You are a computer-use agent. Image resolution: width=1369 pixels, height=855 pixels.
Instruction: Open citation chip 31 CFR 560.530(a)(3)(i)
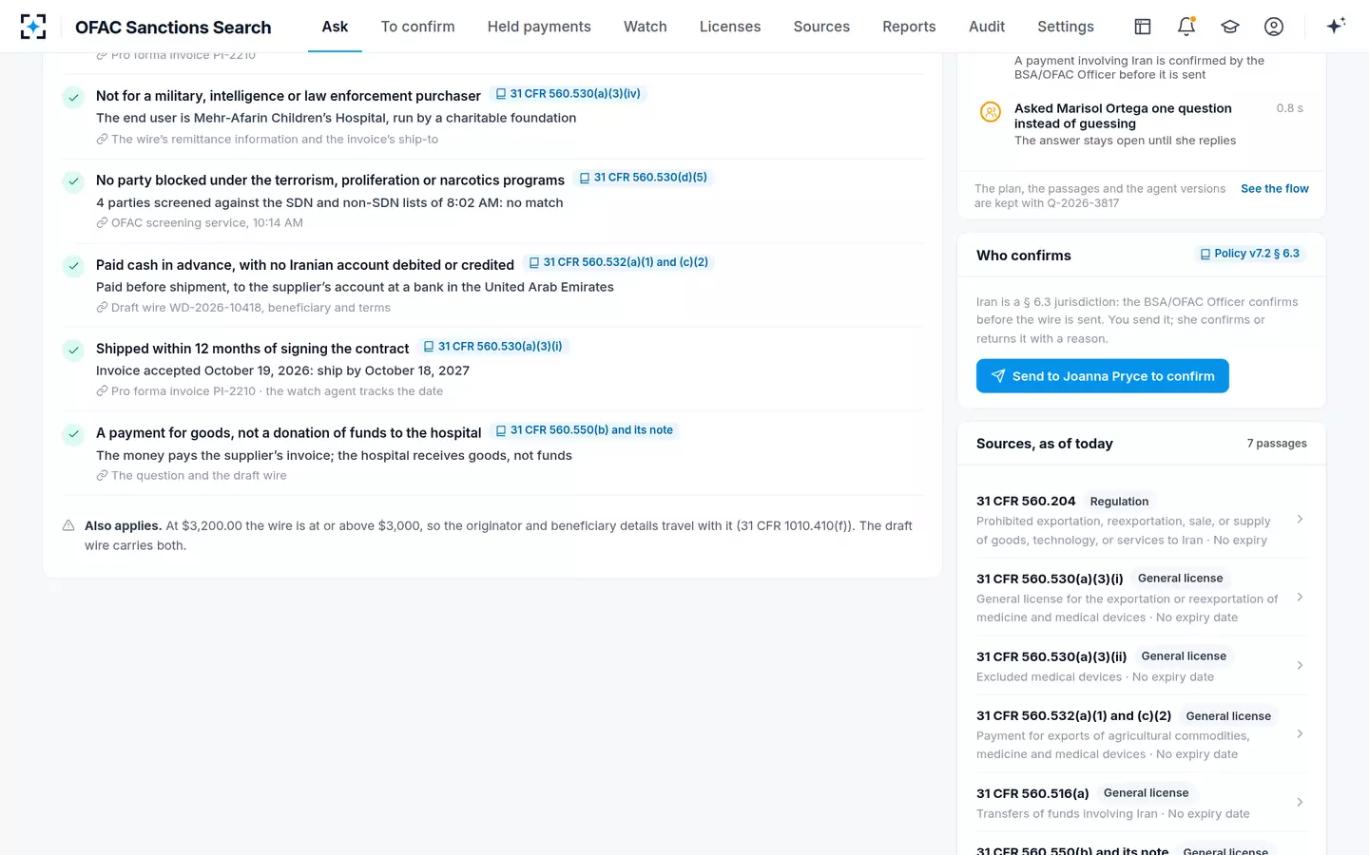tap(492, 347)
